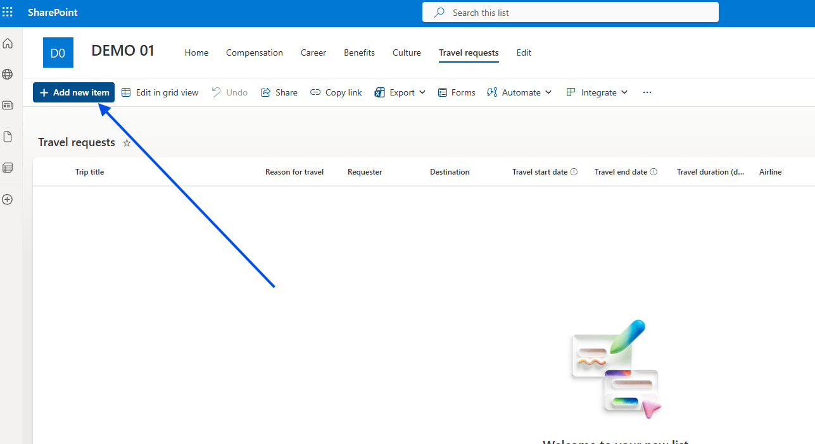Open the news feed icon in left rail
The image size is (815, 444).
coord(8,106)
